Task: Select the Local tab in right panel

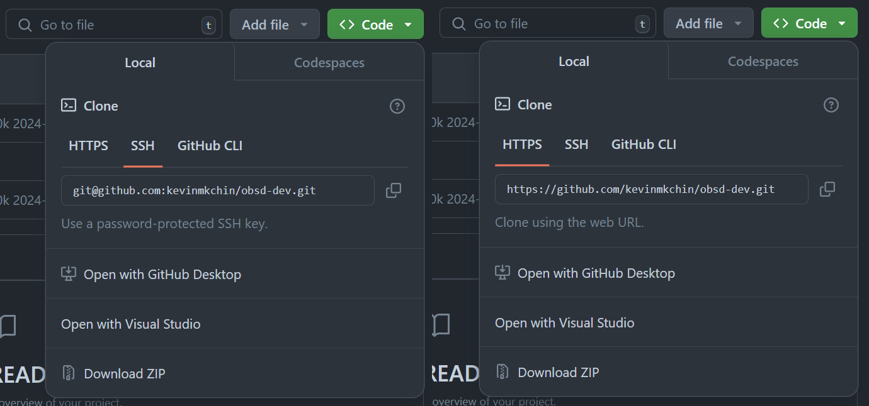Action: pyautogui.click(x=574, y=61)
